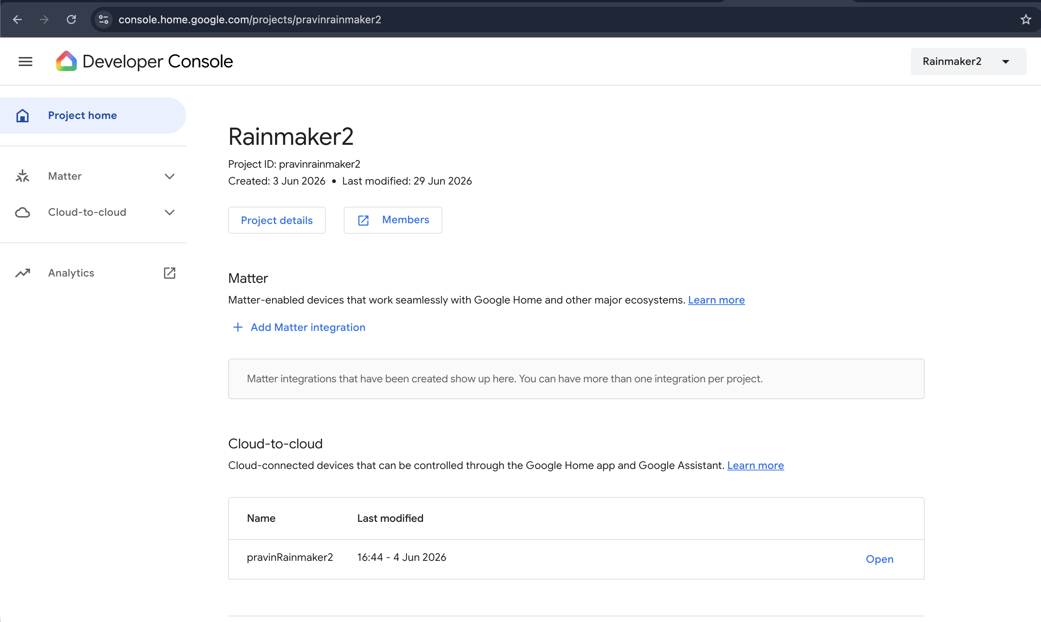
Task: Click the Cloud-to-cloud section heading
Action: [x=275, y=444]
